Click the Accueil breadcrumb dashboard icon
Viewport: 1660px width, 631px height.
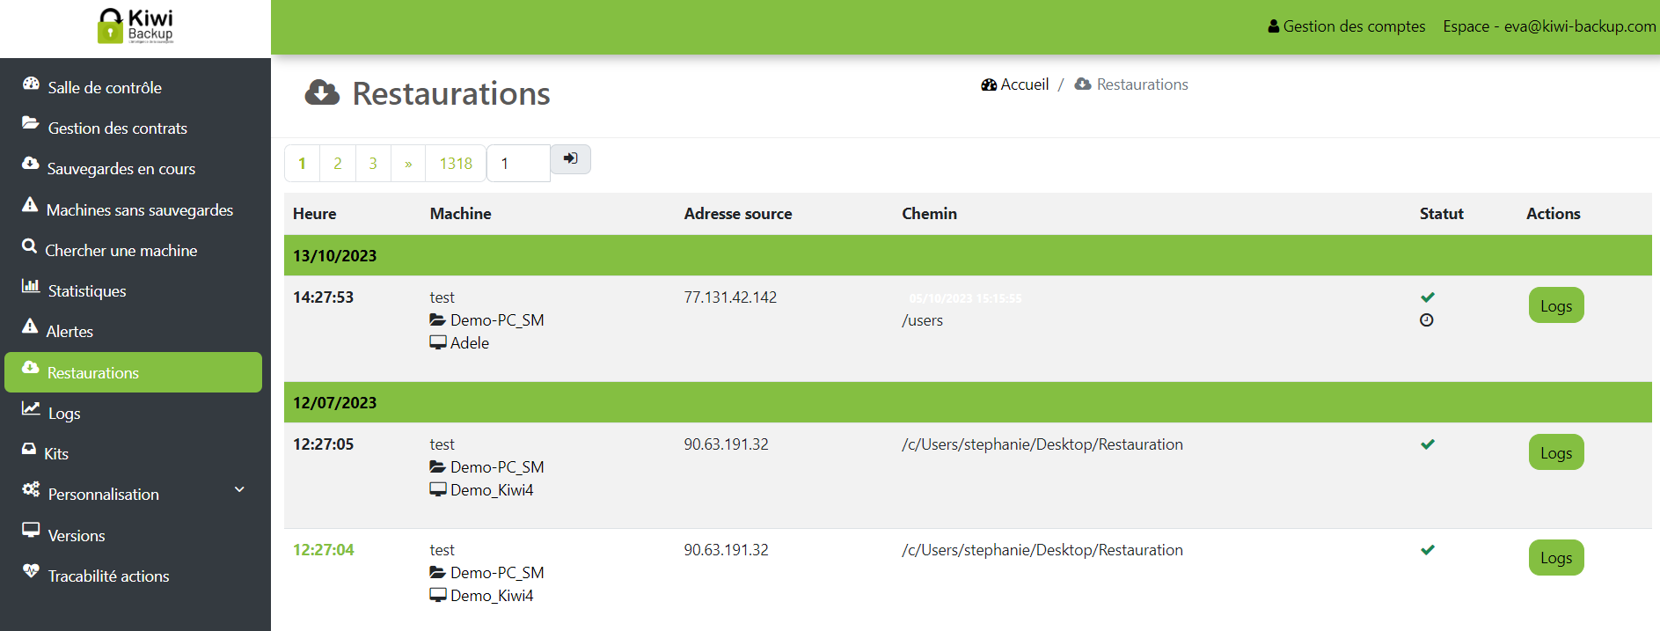989,84
